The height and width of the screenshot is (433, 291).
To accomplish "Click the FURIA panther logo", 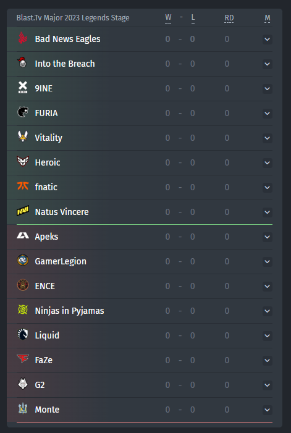I will click(x=23, y=112).
